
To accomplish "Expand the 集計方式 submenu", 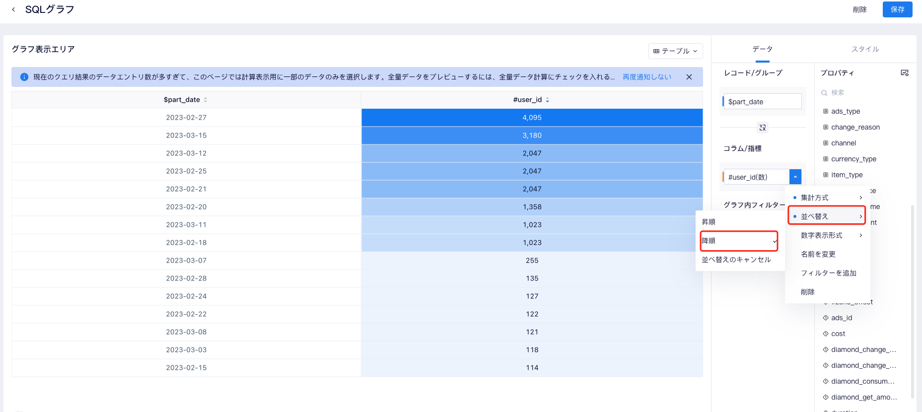I will click(x=827, y=198).
